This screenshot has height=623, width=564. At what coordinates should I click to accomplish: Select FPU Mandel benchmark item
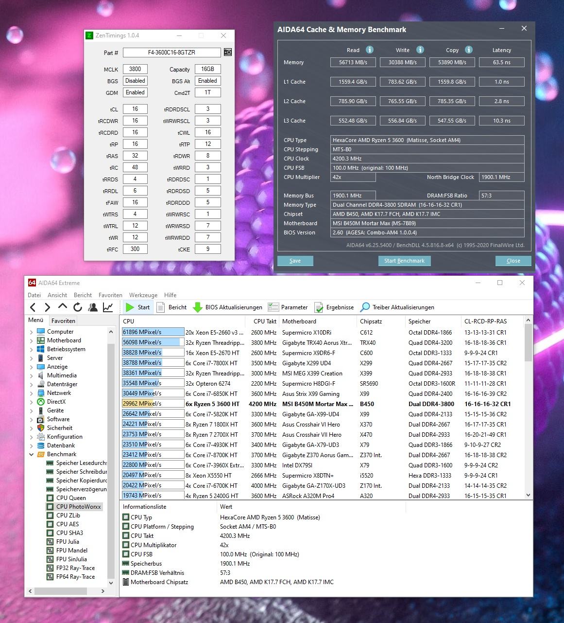click(x=72, y=550)
